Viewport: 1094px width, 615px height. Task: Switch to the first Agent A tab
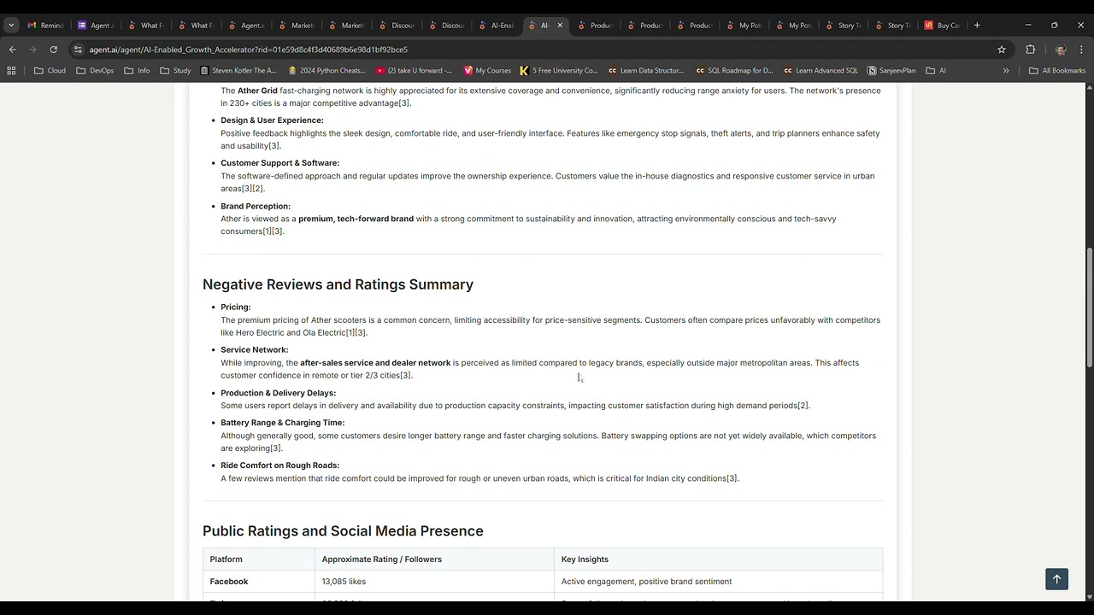[x=95, y=25]
